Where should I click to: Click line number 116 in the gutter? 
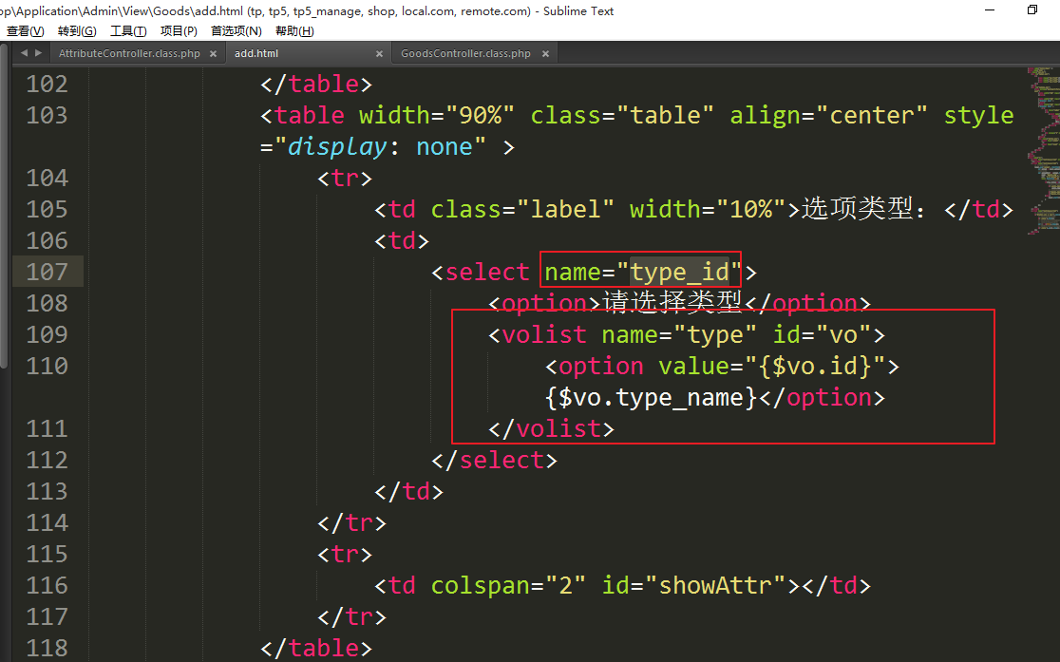47,585
